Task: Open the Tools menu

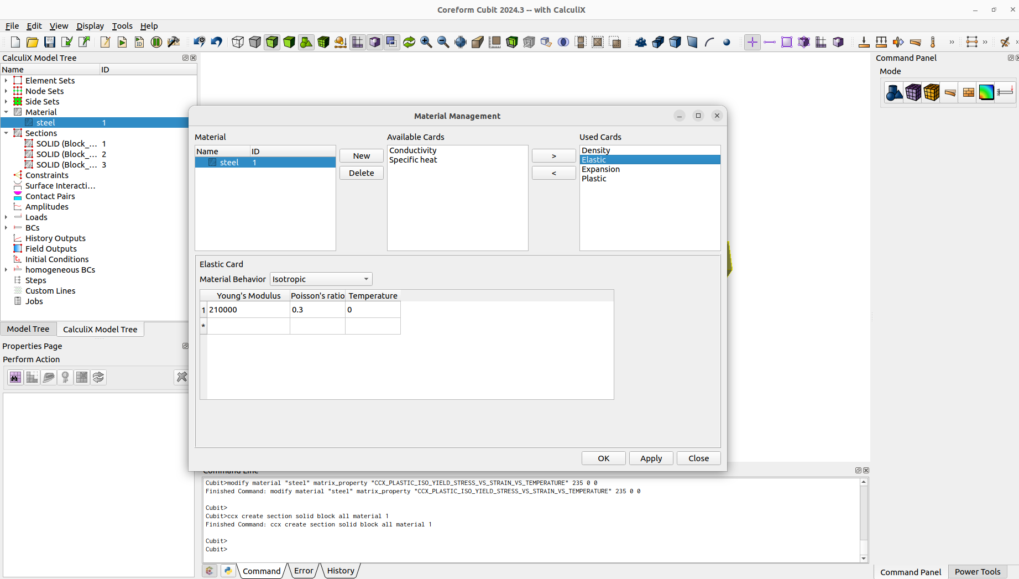Action: pos(122,26)
